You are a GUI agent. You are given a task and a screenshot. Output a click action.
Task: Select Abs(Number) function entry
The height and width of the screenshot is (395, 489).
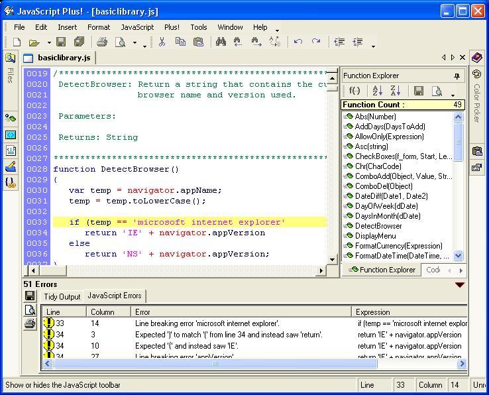pos(375,117)
